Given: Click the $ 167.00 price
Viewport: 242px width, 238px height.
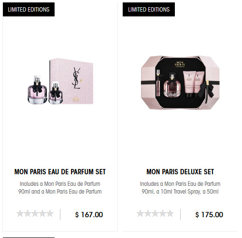Looking at the screenshot, I should (89, 215).
